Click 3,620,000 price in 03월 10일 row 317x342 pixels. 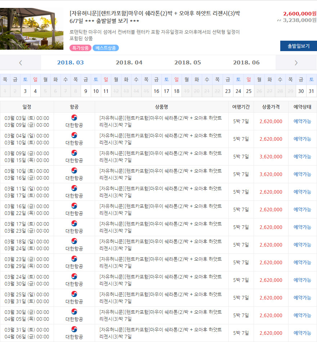click(271, 174)
